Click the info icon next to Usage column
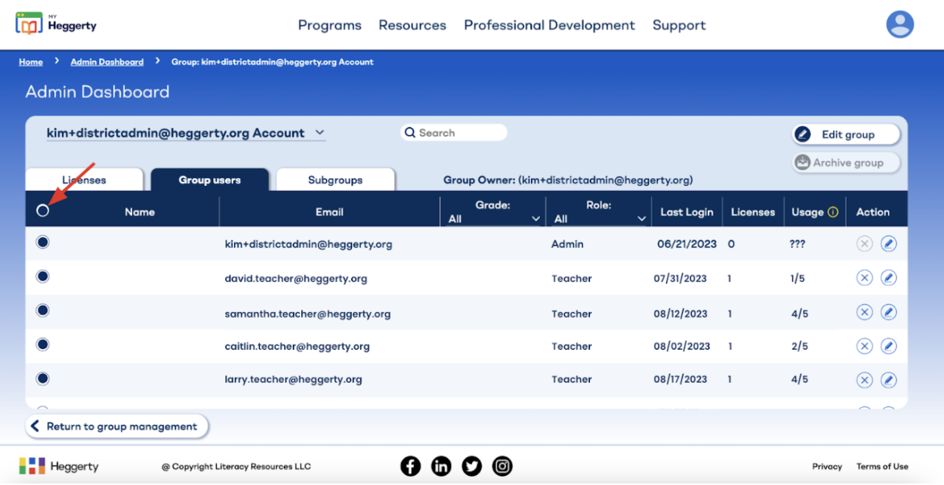The width and height of the screenshot is (944, 485). (832, 212)
